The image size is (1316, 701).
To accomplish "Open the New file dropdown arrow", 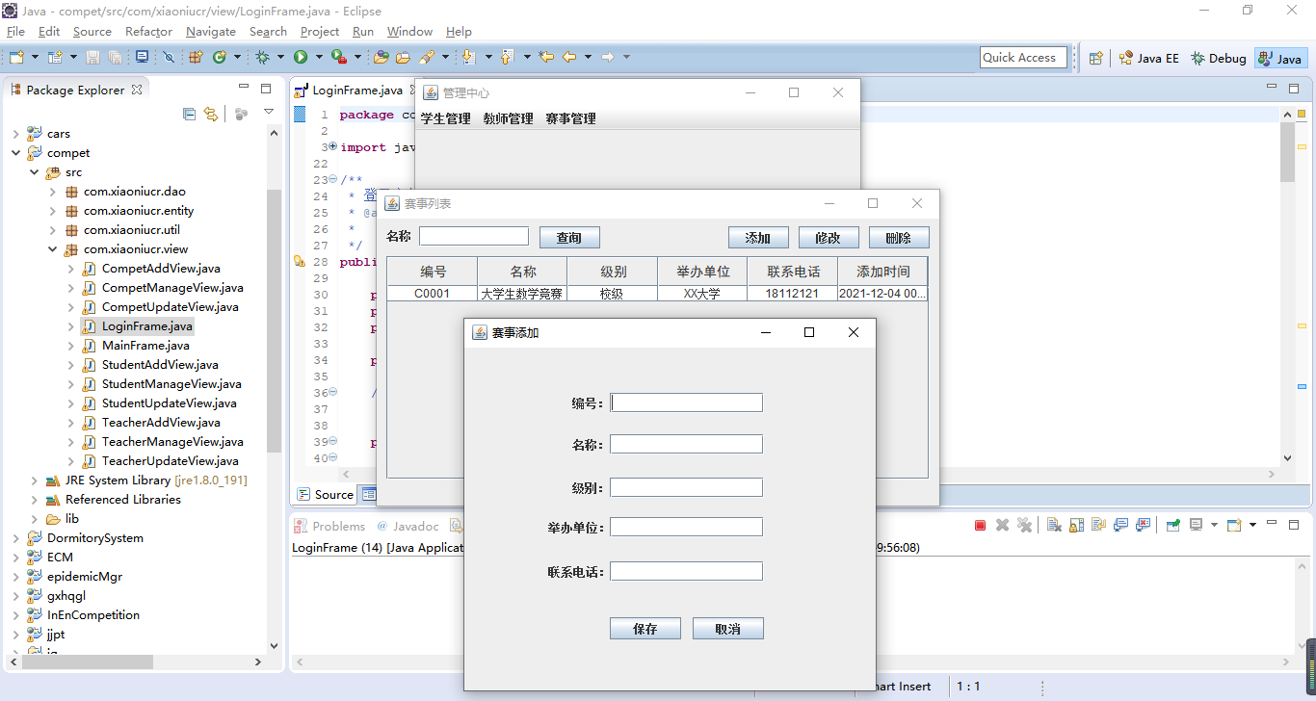I will pos(35,58).
